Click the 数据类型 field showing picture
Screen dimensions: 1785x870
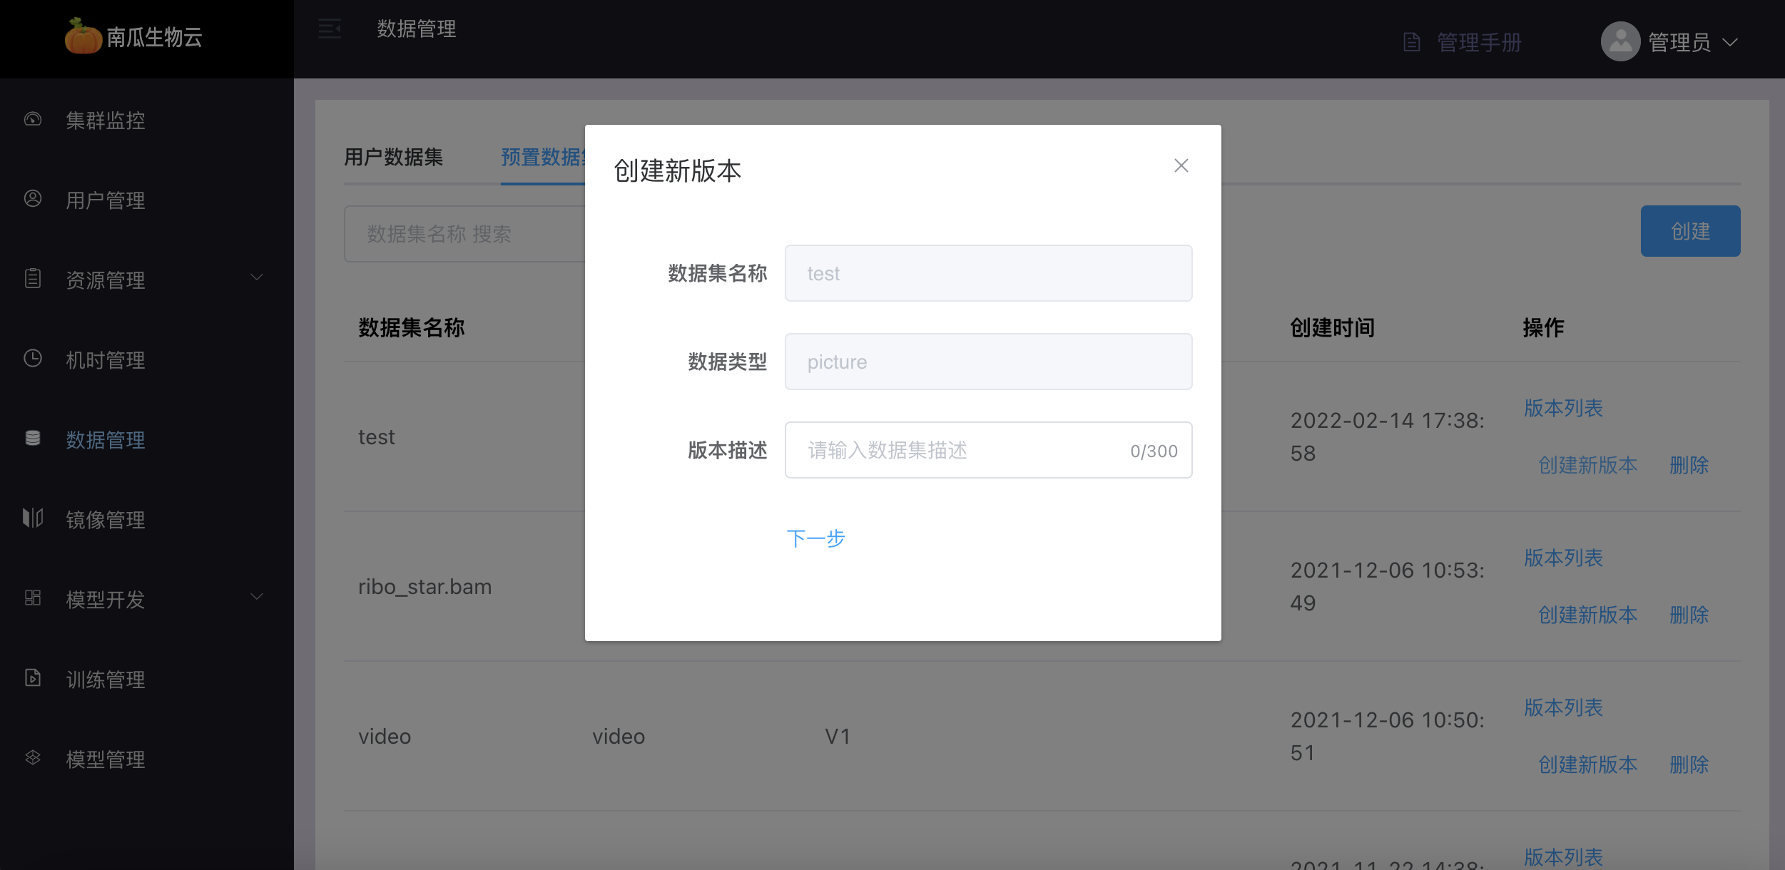tap(988, 362)
